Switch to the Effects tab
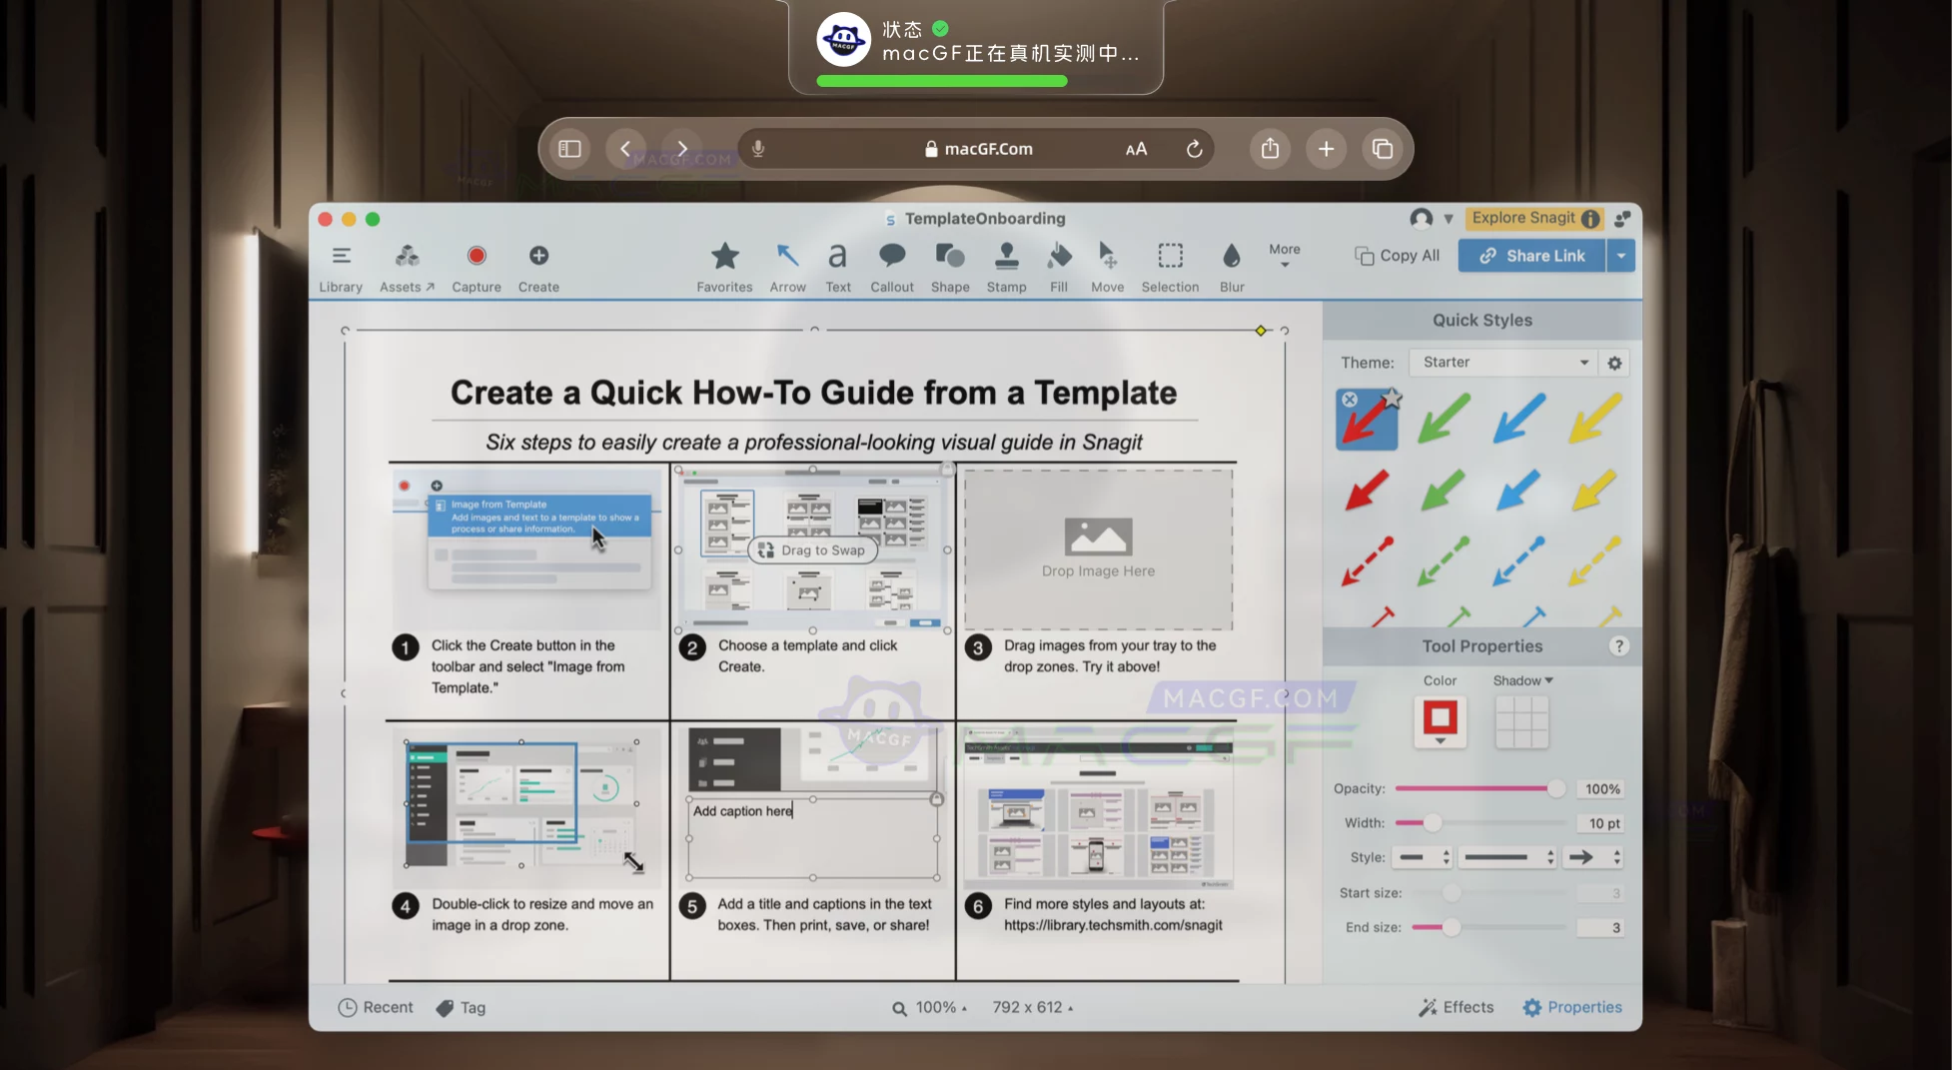The height and width of the screenshot is (1070, 1952). point(1456,1007)
